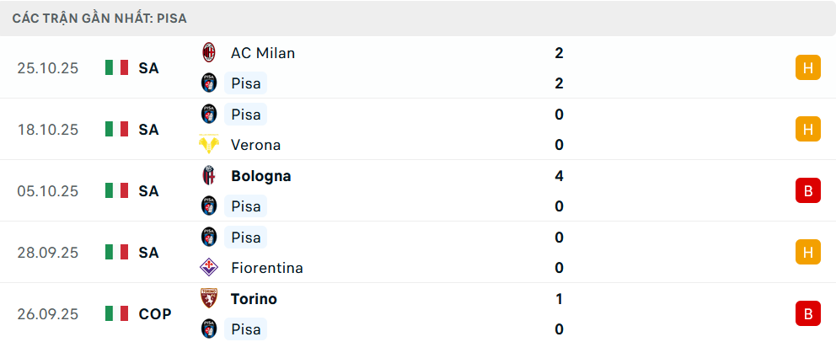Click the AC Milan club crest icon
Viewport: 836px width, 342px height.
tap(208, 53)
